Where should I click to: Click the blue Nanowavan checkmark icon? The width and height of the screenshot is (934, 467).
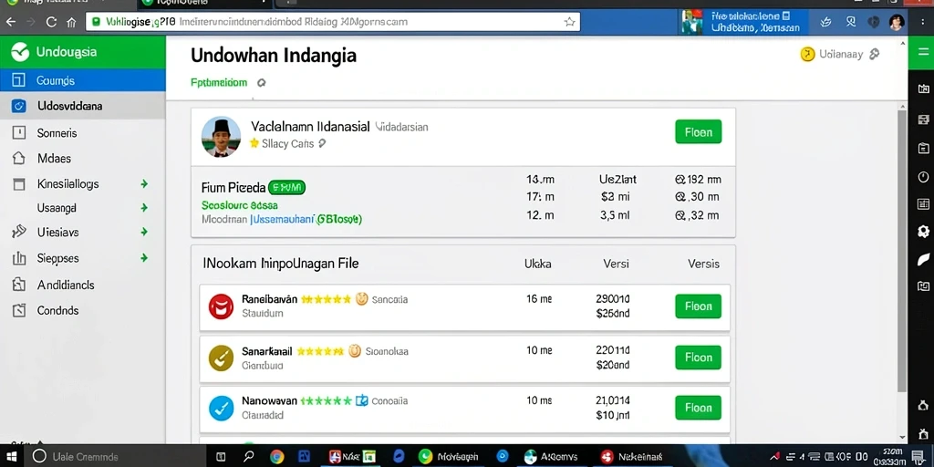pos(221,408)
